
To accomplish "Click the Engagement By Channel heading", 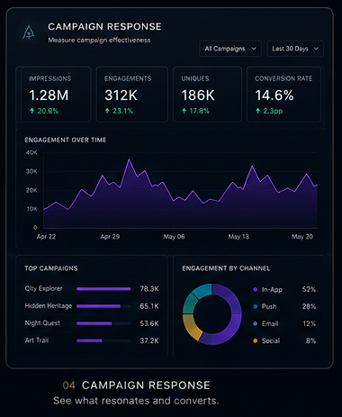I will point(226,268).
